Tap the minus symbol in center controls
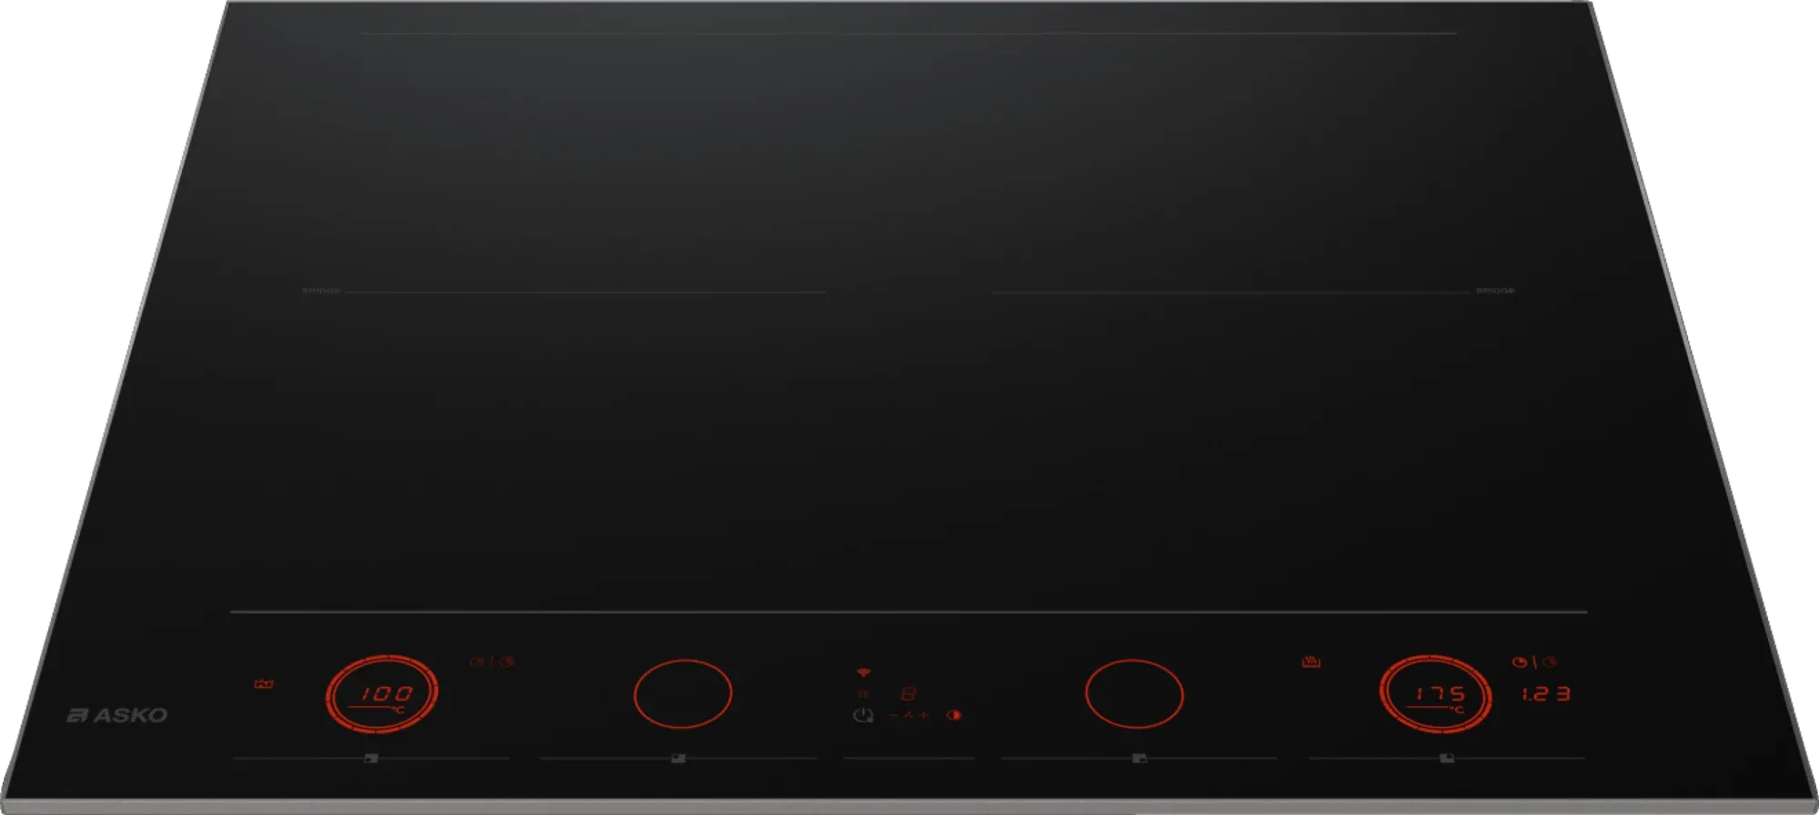This screenshot has height=815, width=1819. 893,716
